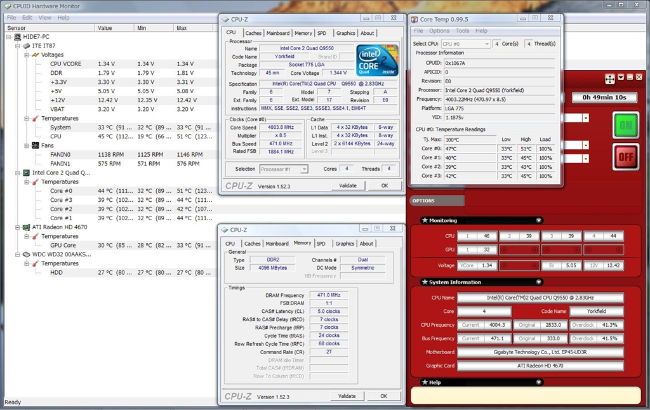Click the move-window cross arrows icon
The image size is (650, 410).
click(x=609, y=79)
